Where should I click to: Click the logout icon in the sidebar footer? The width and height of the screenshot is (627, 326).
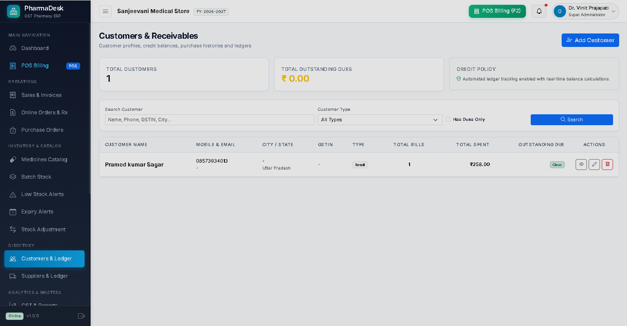(81, 316)
